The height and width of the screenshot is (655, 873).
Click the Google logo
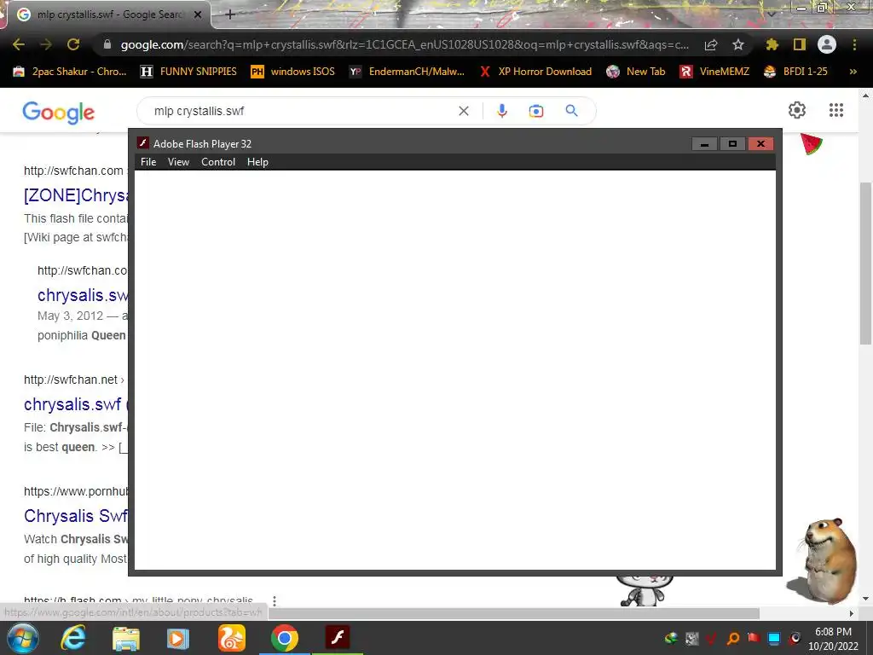[59, 112]
